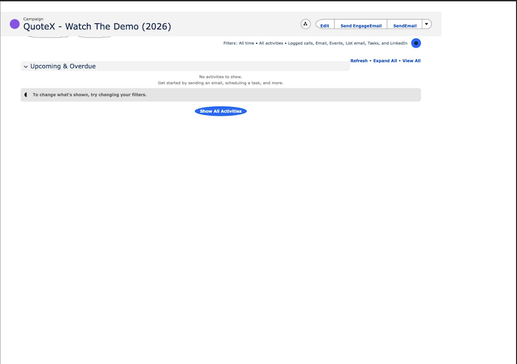Click the View All link

tap(411, 61)
